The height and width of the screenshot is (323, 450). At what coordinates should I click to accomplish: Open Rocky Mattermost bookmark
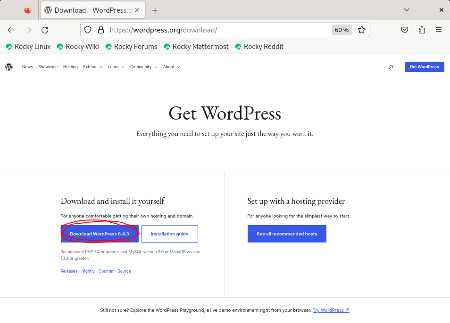pyautogui.click(x=196, y=47)
